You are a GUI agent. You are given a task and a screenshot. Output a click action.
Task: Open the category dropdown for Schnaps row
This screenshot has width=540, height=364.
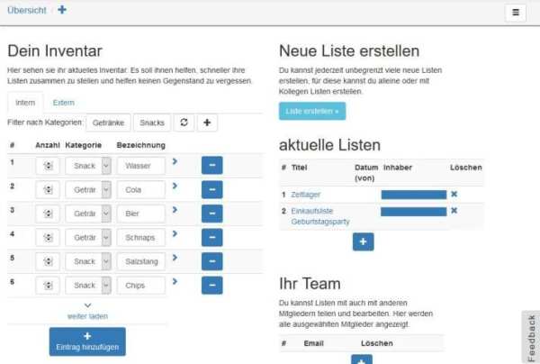[88, 238]
